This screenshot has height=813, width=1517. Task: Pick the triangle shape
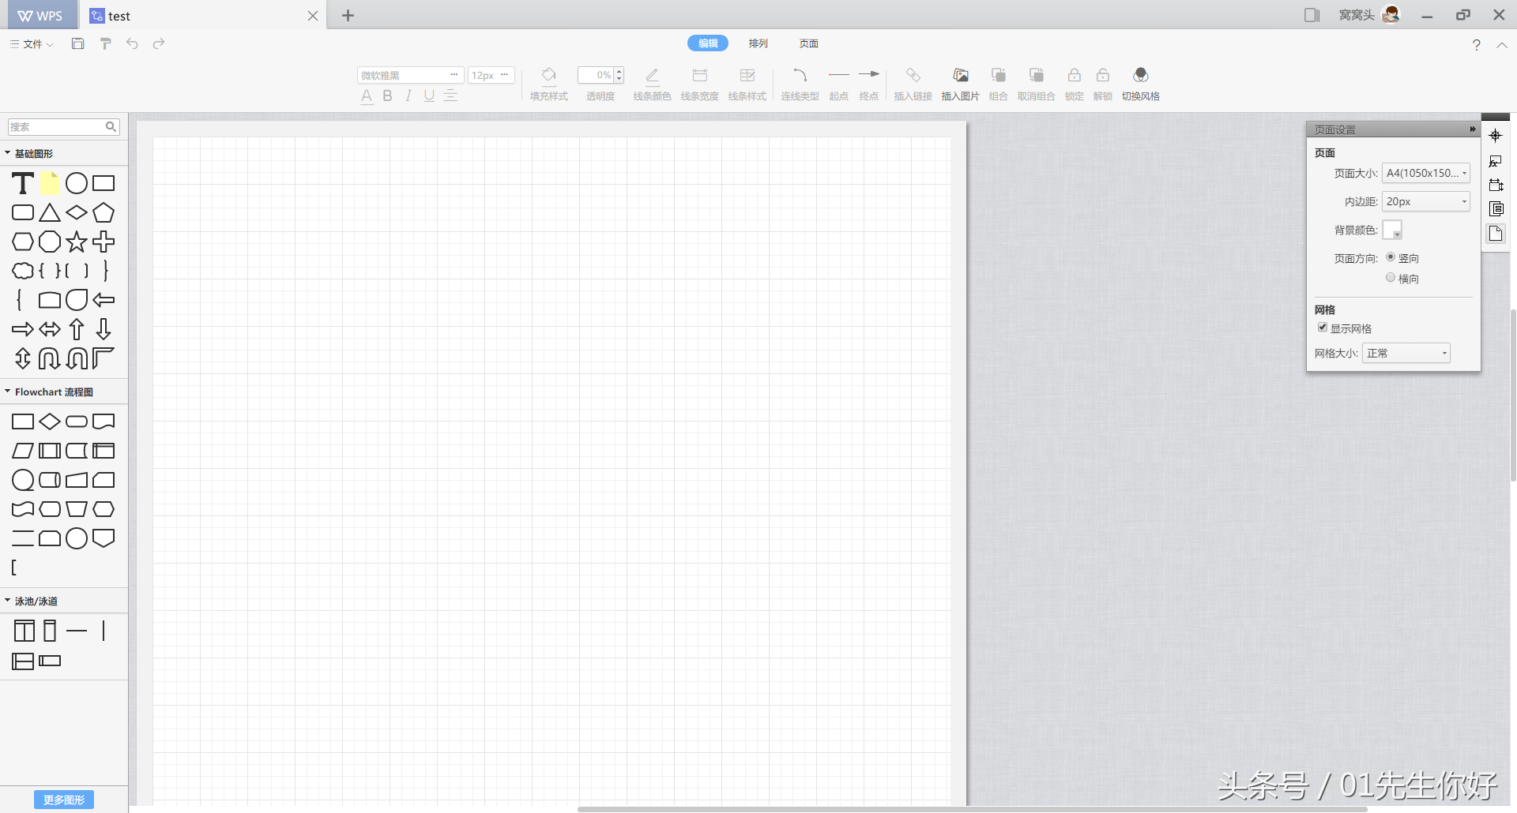[x=50, y=212]
